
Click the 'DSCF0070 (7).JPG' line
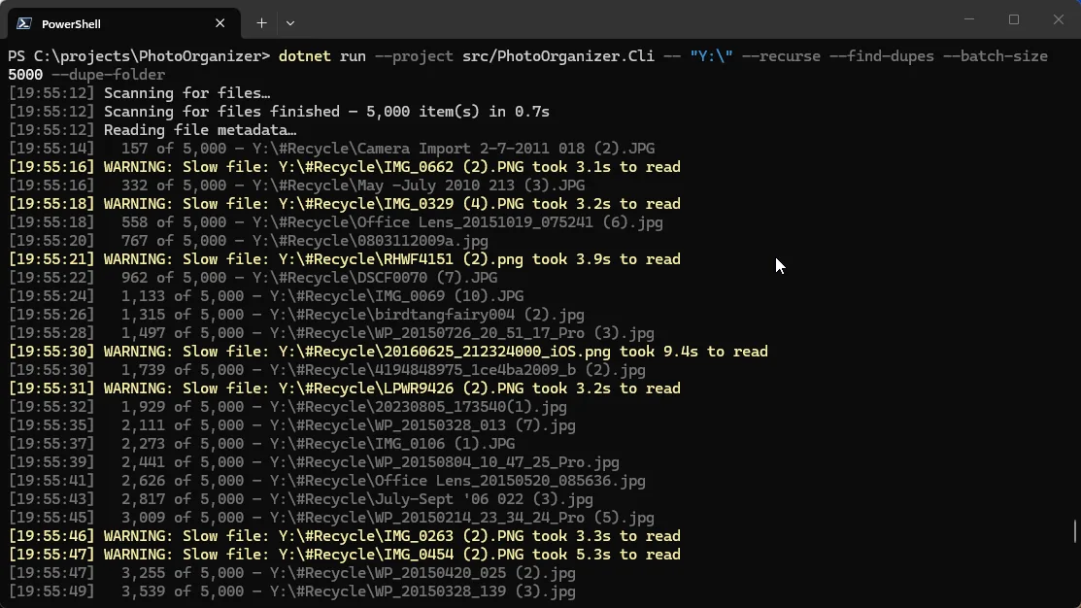[x=253, y=278]
